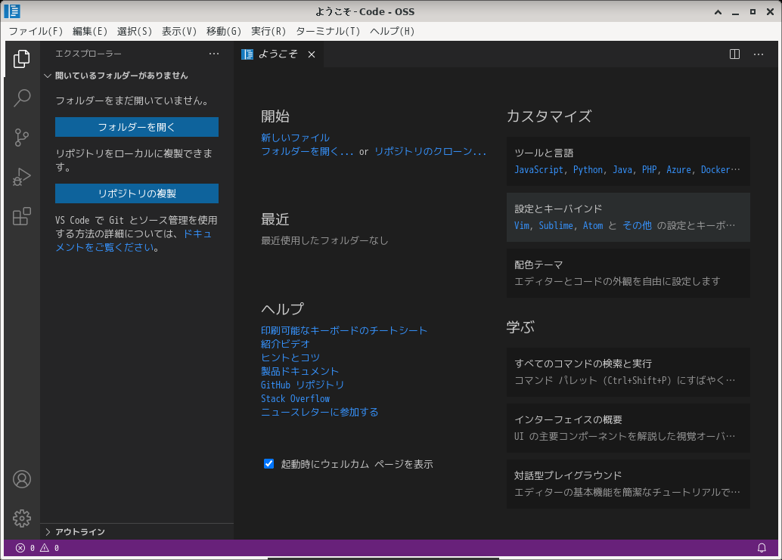Screen dimensions: 782x560
Task: Open the 編集(E) menu
Action: [x=90, y=32]
